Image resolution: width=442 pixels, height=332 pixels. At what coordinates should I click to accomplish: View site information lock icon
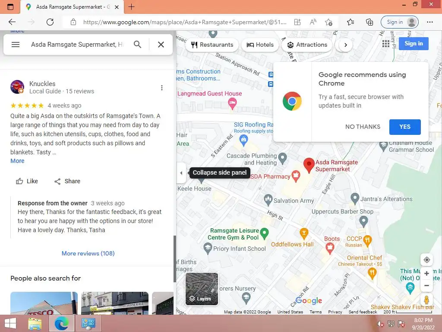click(73, 22)
